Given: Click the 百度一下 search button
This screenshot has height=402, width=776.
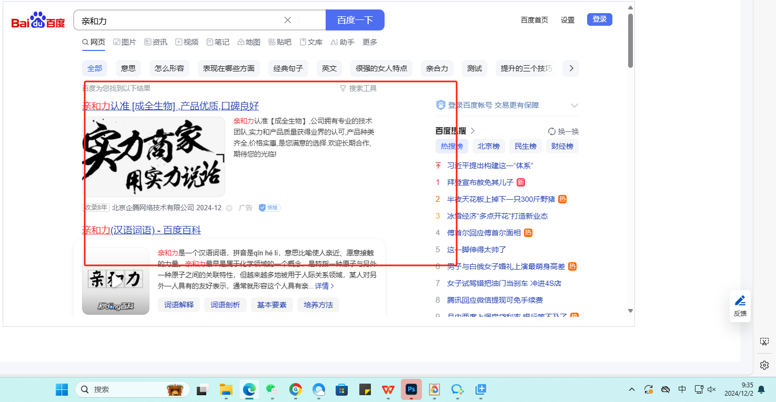Looking at the screenshot, I should (x=355, y=20).
